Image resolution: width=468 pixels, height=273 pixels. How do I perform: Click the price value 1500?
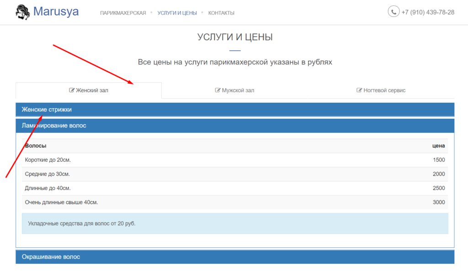coord(439,160)
